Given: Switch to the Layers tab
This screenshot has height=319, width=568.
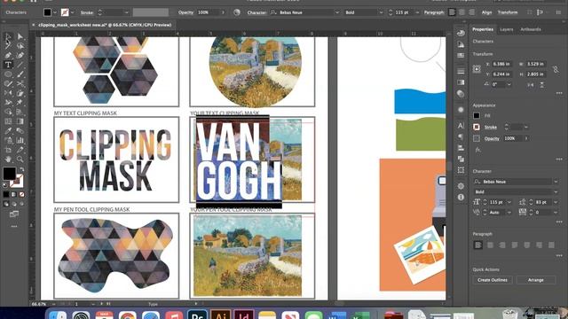Looking at the screenshot, I should (506, 29).
